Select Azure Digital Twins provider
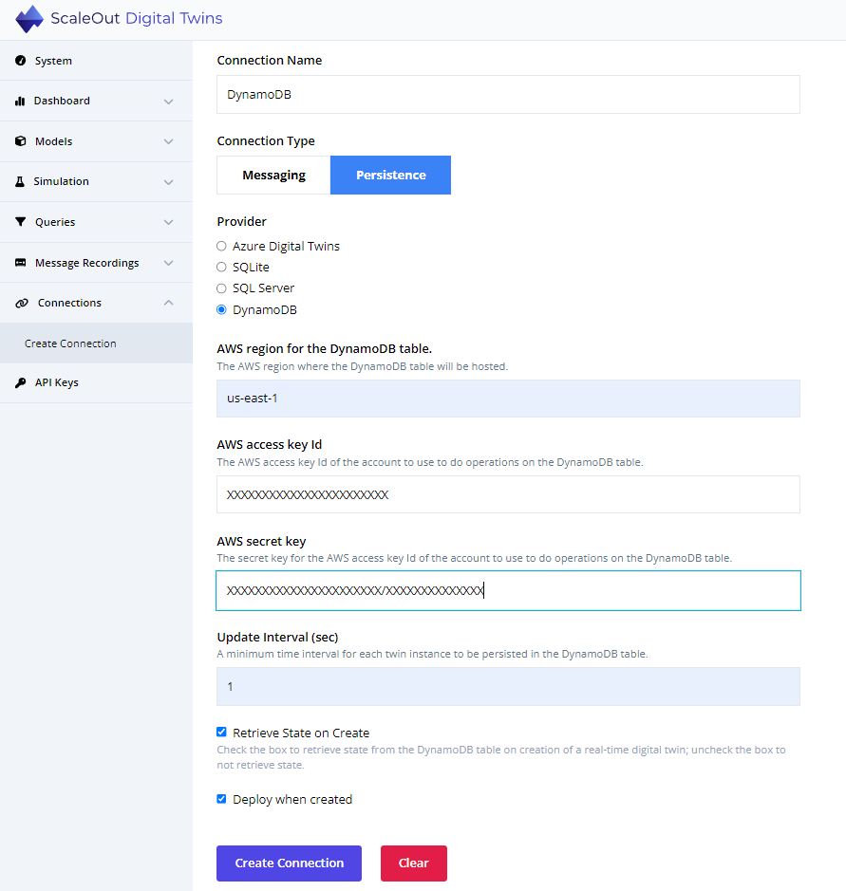The image size is (846, 891). pyautogui.click(x=222, y=246)
